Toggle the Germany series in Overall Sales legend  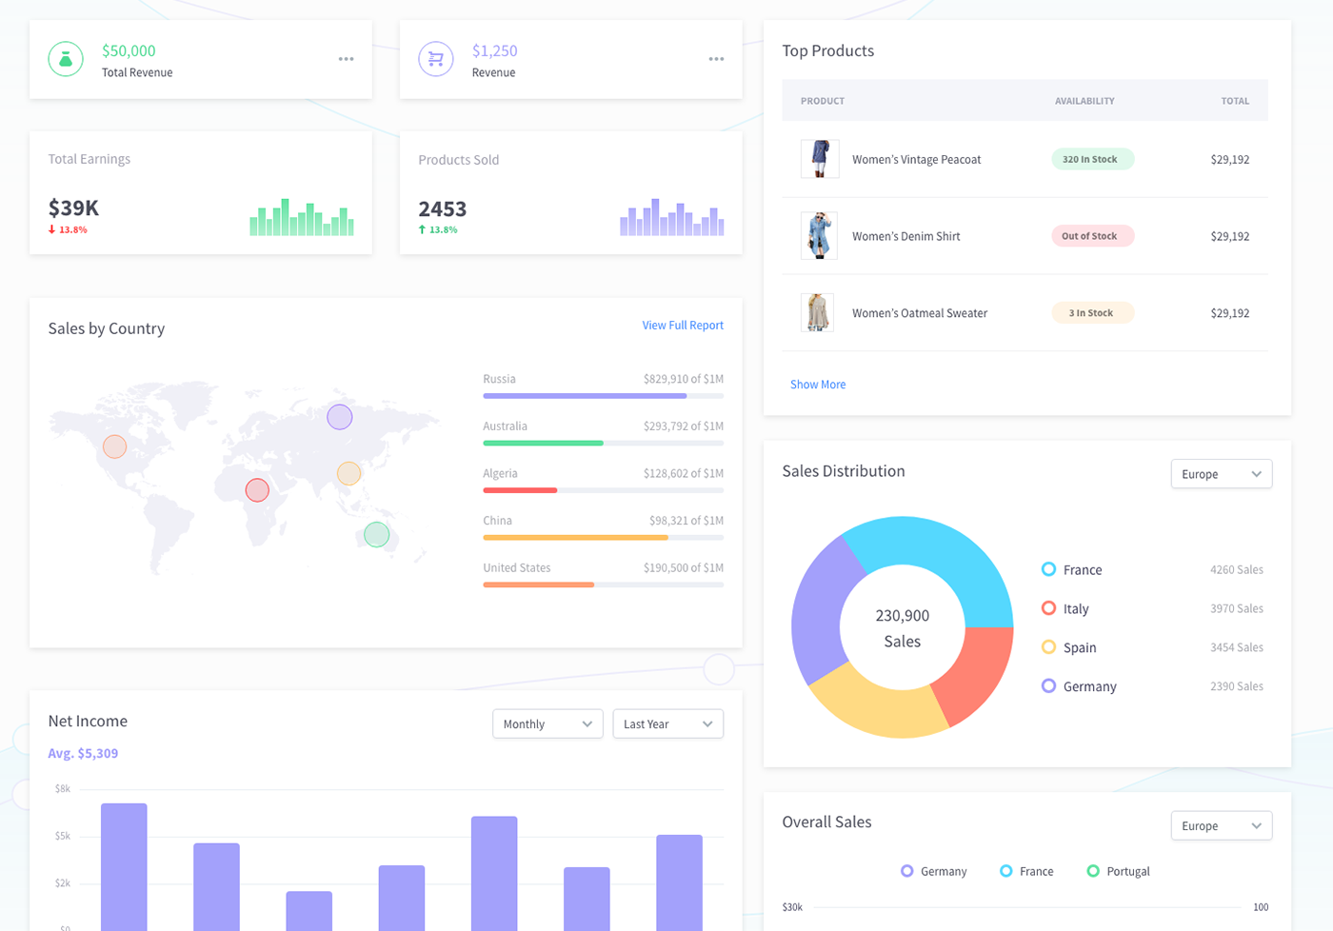pos(933,871)
